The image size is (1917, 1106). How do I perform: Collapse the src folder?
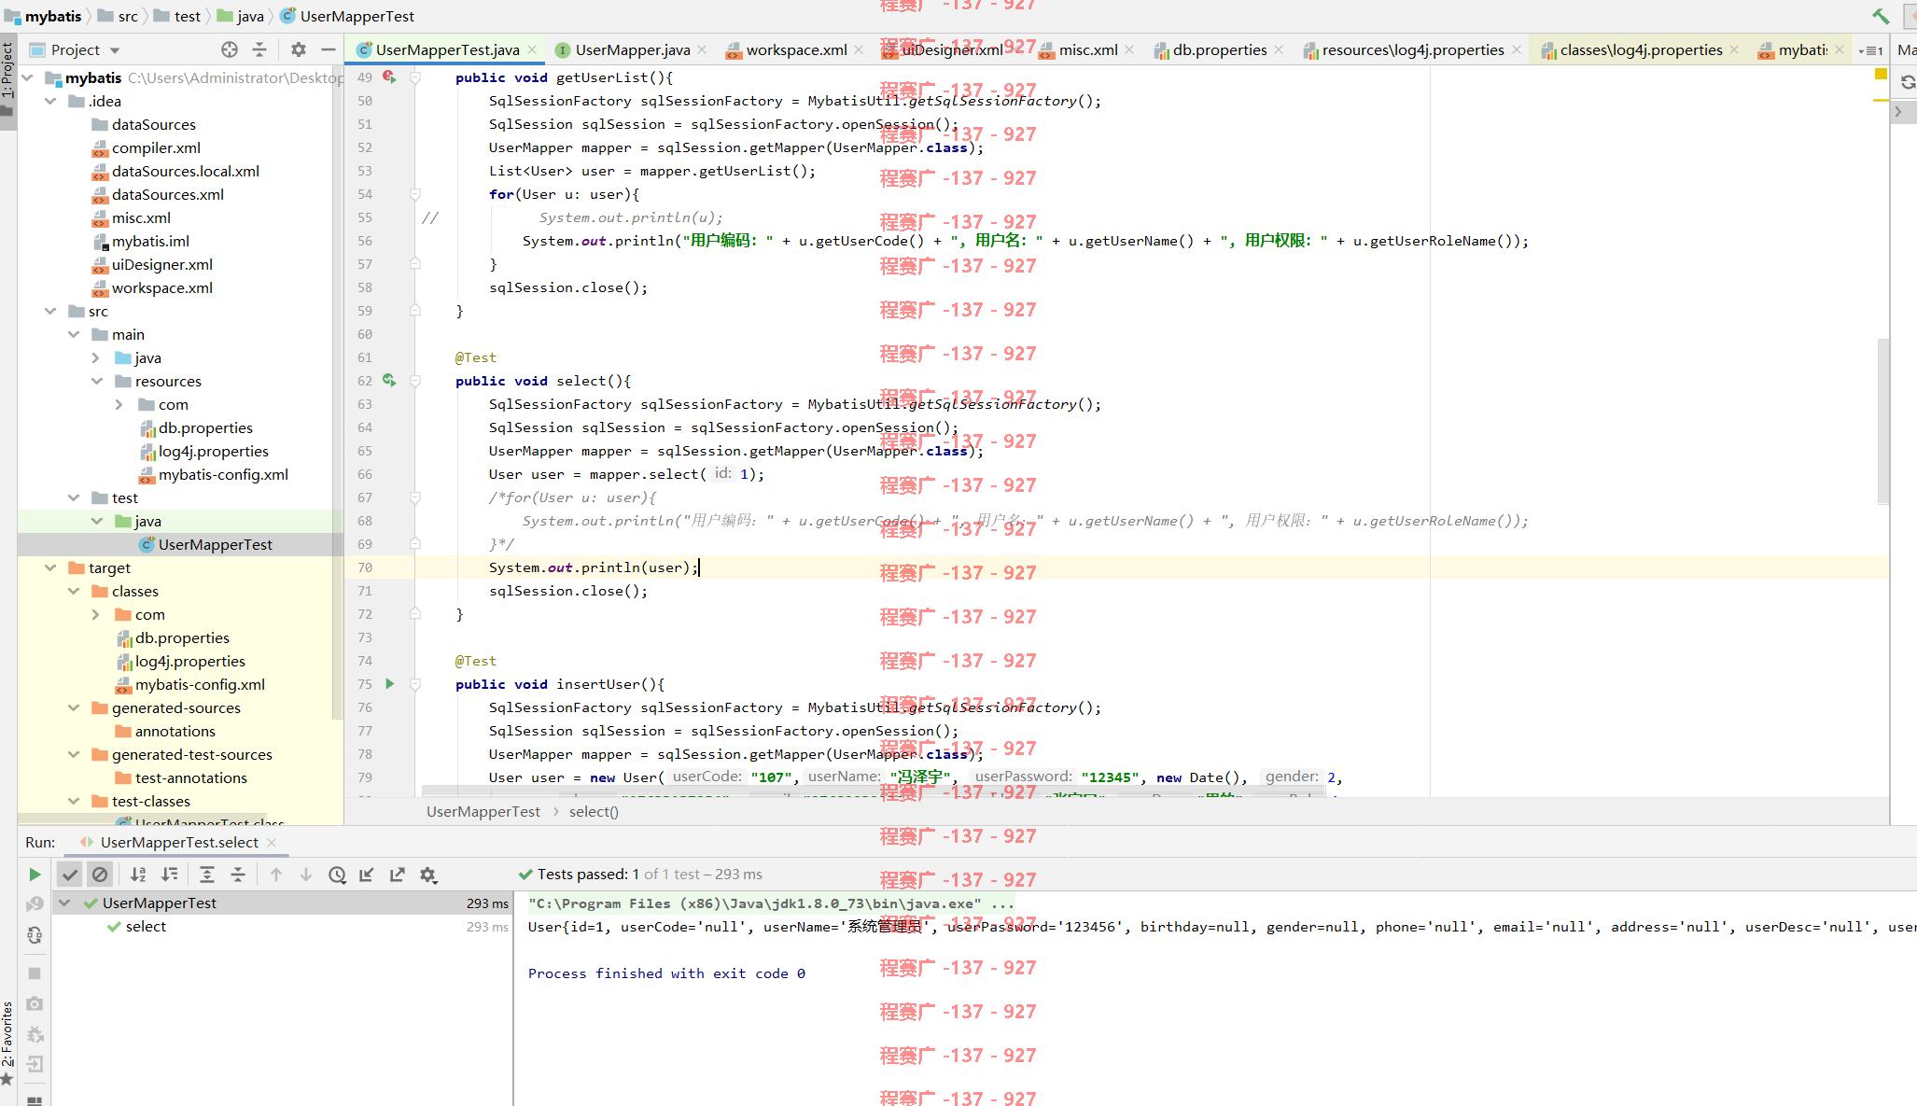[x=50, y=311]
